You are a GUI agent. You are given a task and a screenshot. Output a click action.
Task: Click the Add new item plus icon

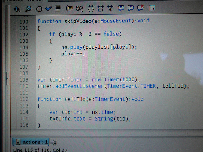click(x=17, y=9)
